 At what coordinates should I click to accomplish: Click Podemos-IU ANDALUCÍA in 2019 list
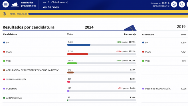pyautogui.click(x=158, y=89)
